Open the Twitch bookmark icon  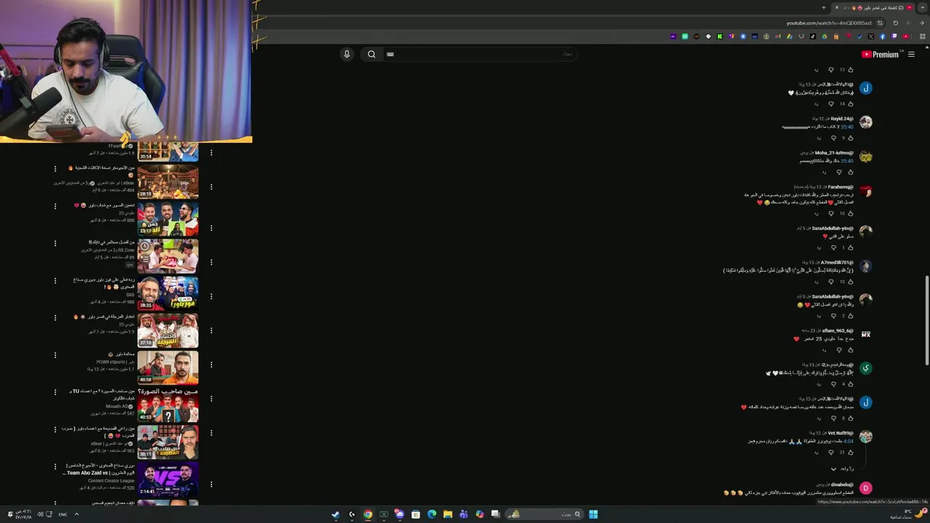[894, 36]
